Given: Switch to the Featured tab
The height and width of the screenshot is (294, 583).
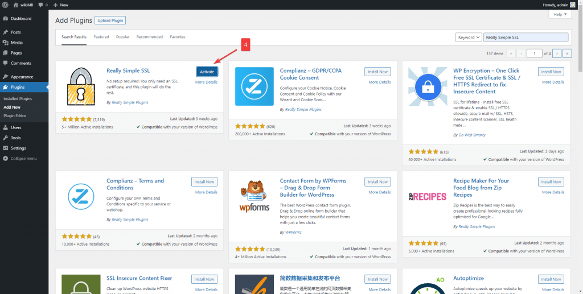Looking at the screenshot, I should click(x=101, y=37).
